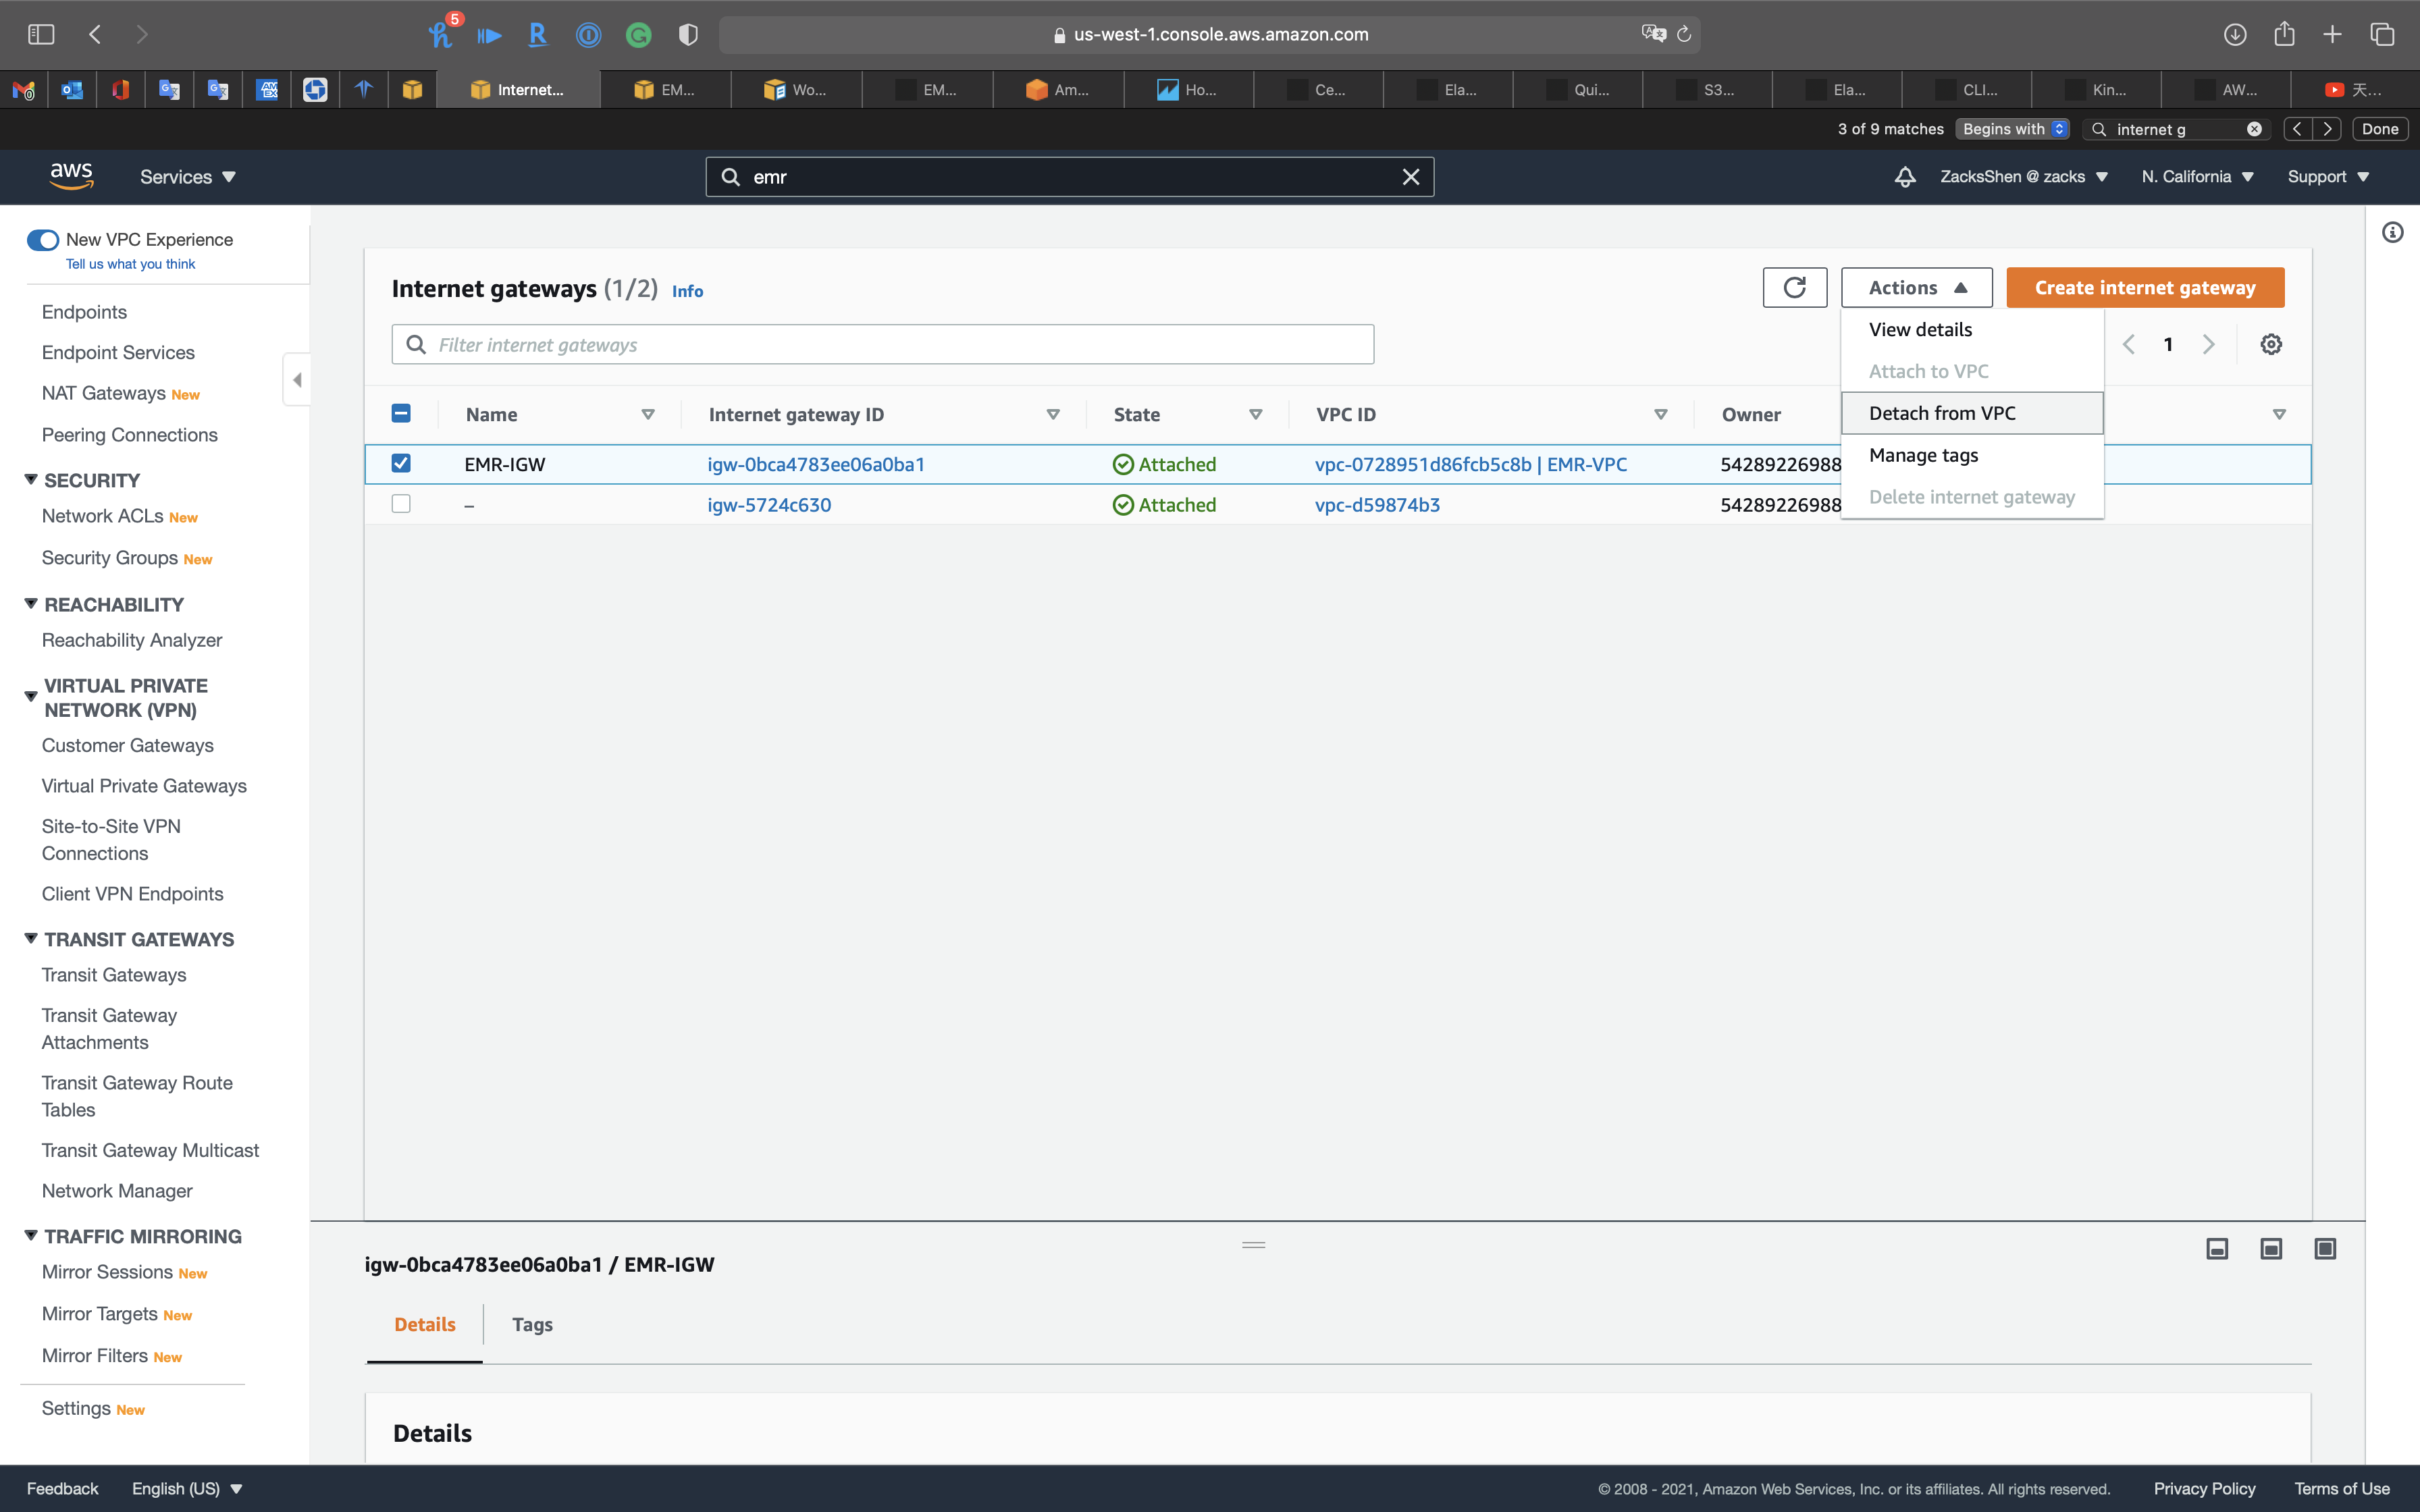The image size is (2420, 1512).
Task: Check the igw-5724c630 row checkbox
Action: pyautogui.click(x=401, y=504)
